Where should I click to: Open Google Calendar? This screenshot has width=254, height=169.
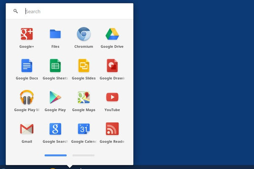click(x=83, y=129)
